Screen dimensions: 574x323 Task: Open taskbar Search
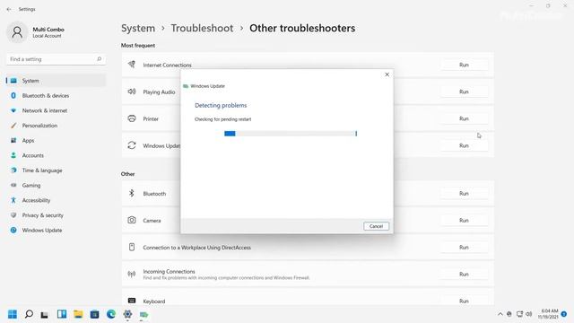tap(29, 314)
